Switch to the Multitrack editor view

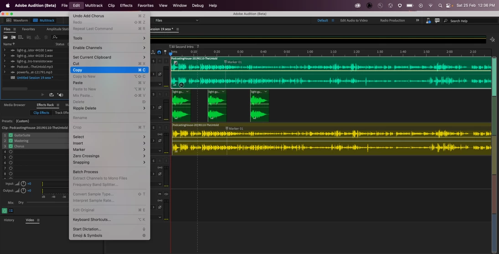[x=44, y=21]
